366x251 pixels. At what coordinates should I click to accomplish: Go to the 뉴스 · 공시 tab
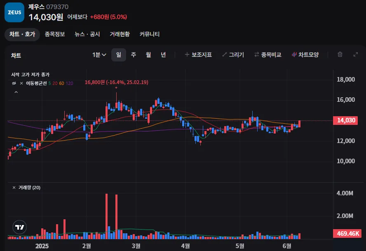[87, 34]
